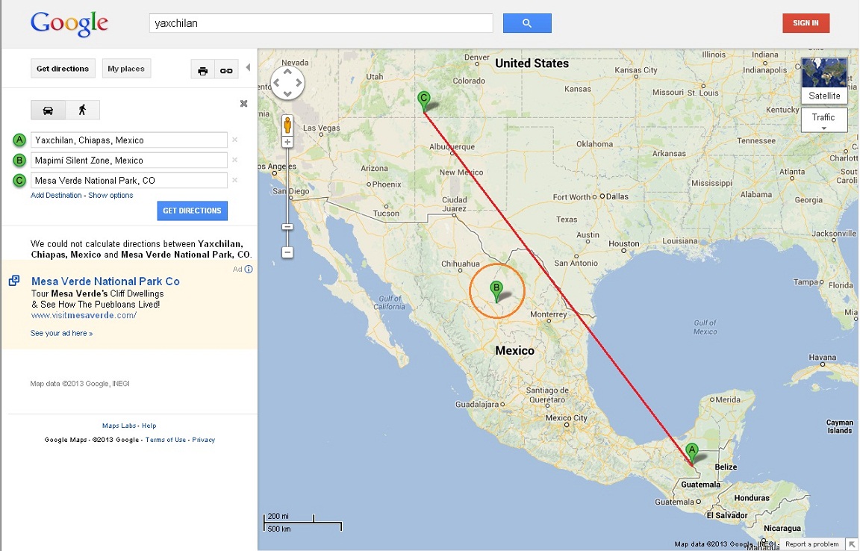Click the zoom in plus button

(287, 142)
